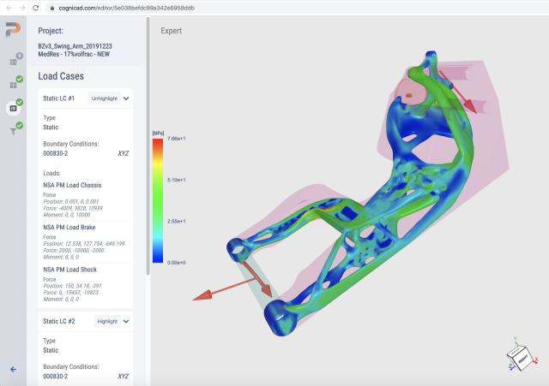Toggle Highlight for Static LC #2
Image resolution: width=549 pixels, height=386 pixels.
107,321
